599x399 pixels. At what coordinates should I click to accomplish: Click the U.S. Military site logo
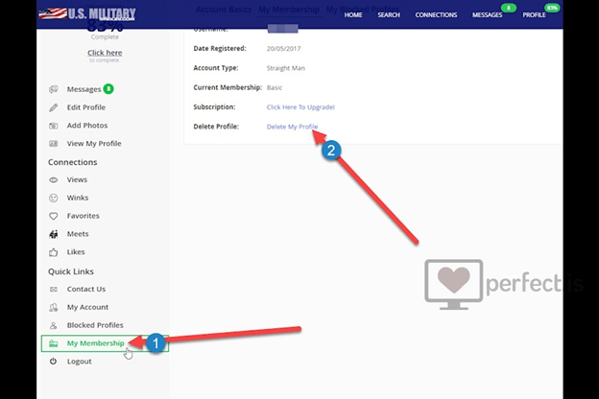[87, 14]
